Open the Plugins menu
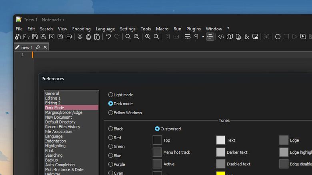Viewport: 312px width, 175px height. pyautogui.click(x=194, y=29)
